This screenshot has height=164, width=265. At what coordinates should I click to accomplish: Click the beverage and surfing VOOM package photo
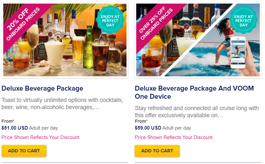tap(198, 40)
